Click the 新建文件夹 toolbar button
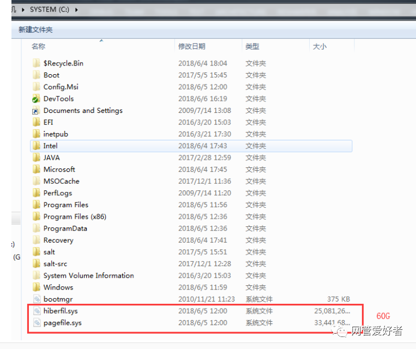Image resolution: width=416 pixels, height=349 pixels. (35, 29)
